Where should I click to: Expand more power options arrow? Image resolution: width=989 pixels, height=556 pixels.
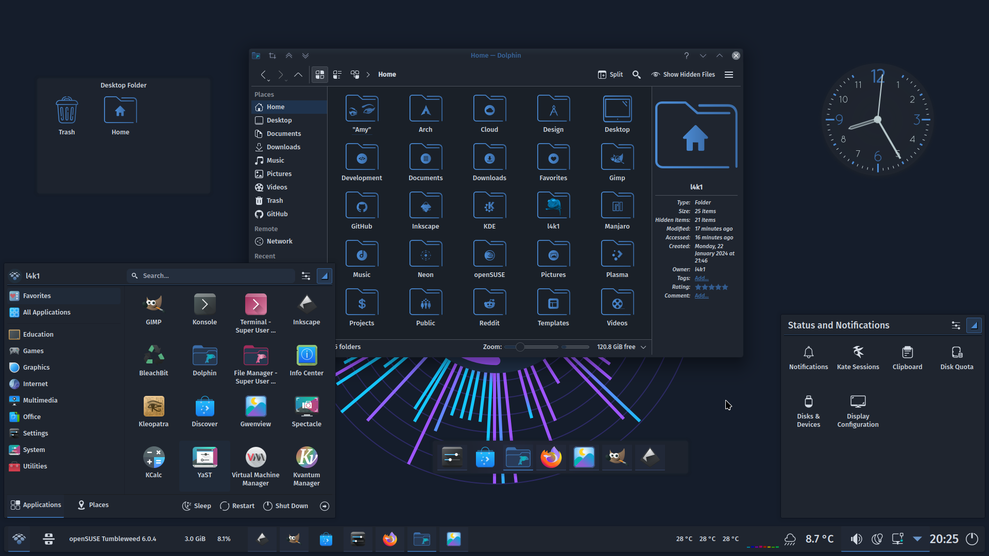coord(325,506)
